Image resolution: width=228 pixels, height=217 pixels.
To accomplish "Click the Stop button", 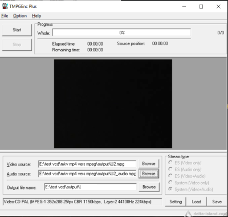I will (17, 45).
